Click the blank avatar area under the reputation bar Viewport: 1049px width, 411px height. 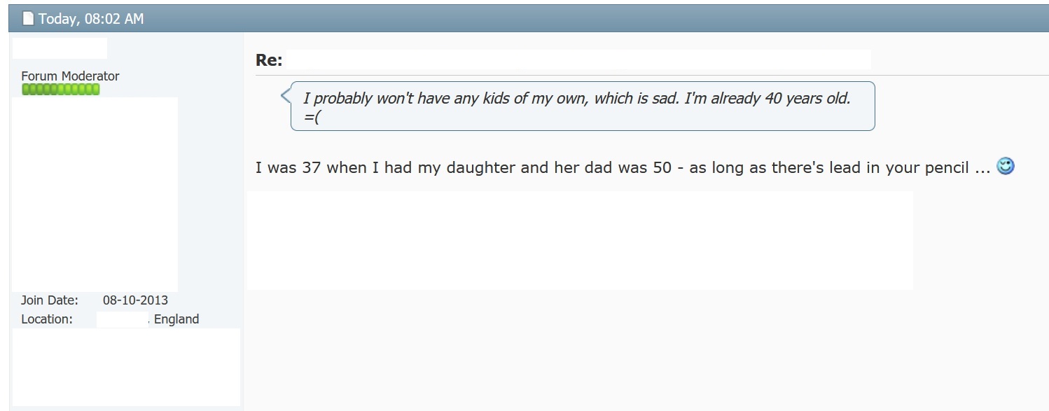point(95,194)
